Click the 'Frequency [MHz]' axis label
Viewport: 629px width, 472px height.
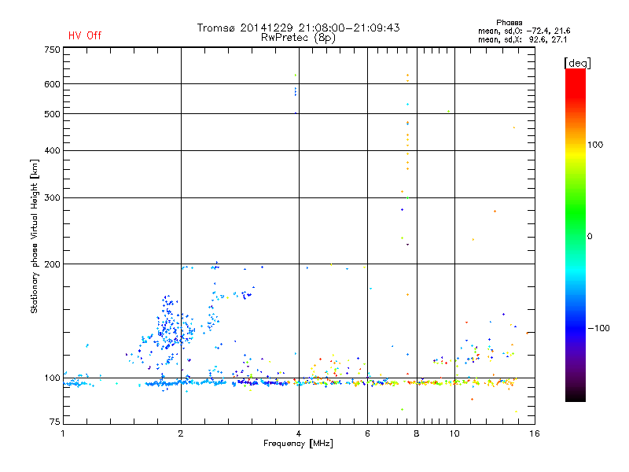click(298, 444)
